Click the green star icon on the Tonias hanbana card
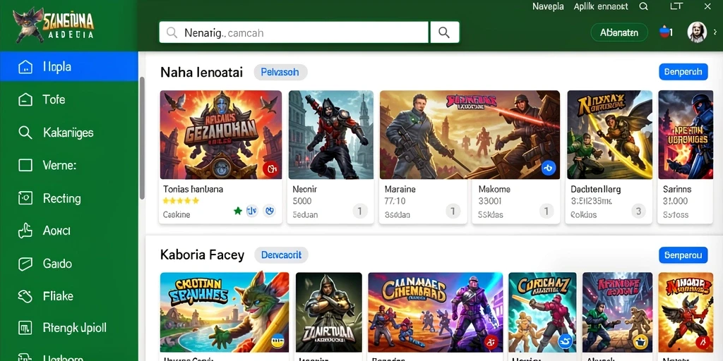This screenshot has width=723, height=361. [237, 211]
